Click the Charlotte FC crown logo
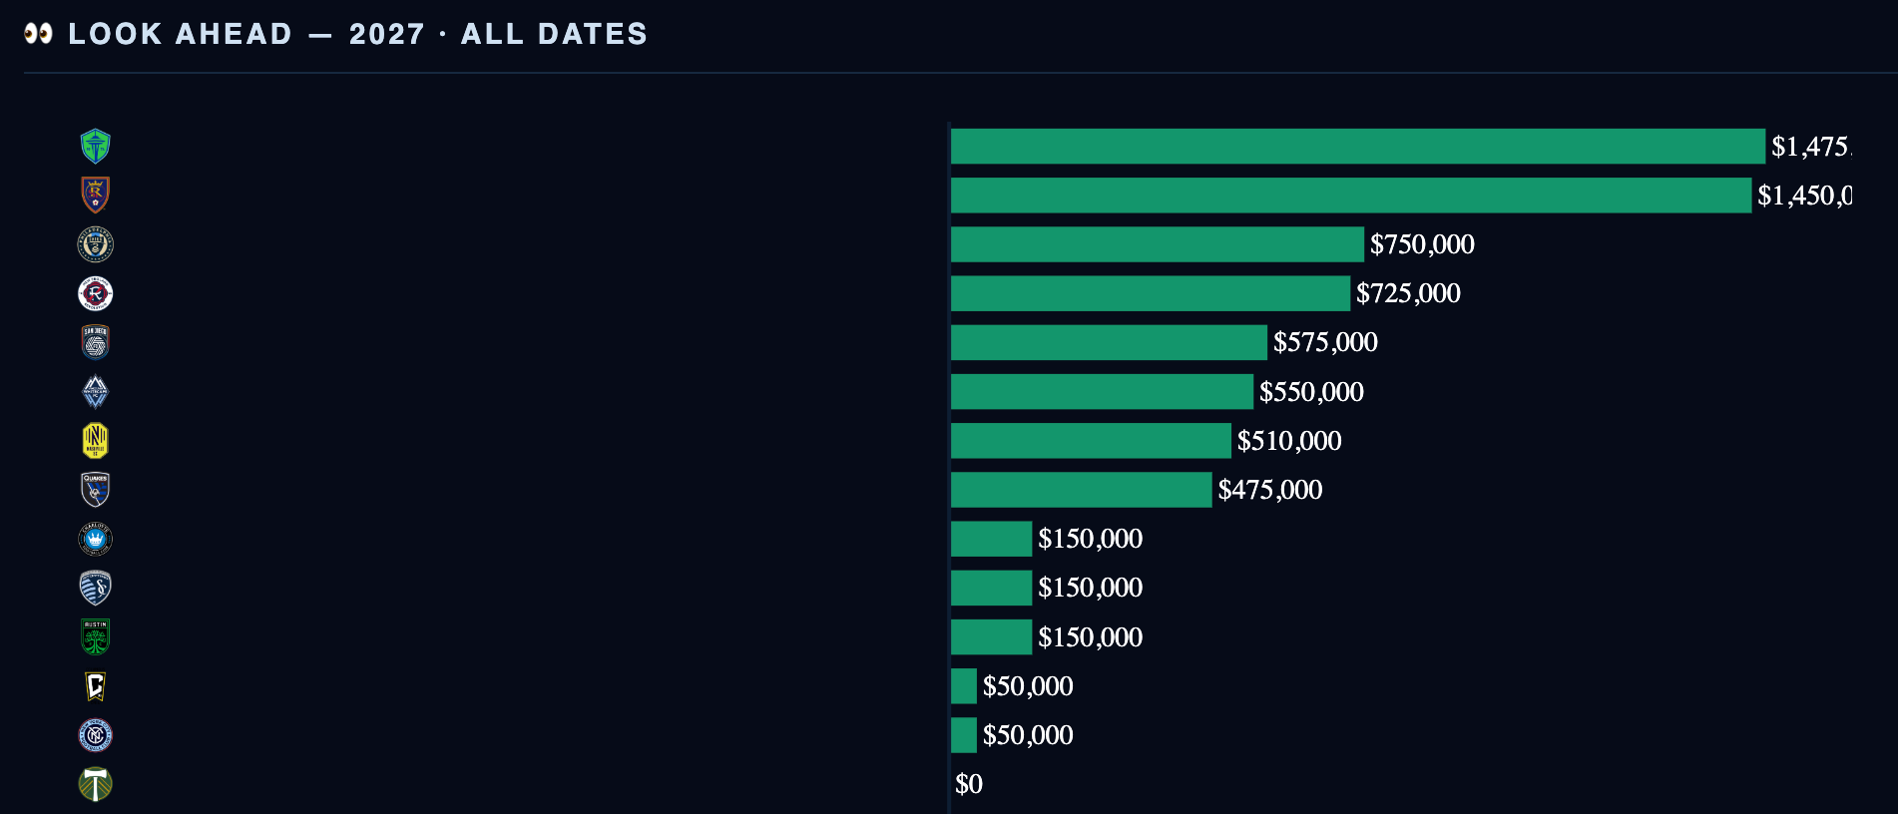 coord(95,539)
